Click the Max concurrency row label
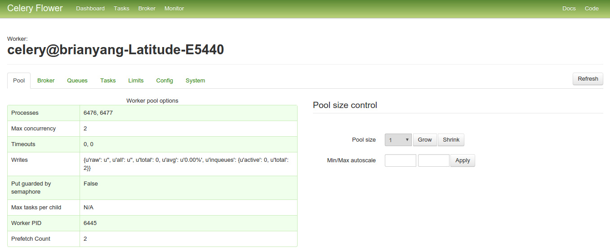610x251 pixels. click(x=33, y=129)
